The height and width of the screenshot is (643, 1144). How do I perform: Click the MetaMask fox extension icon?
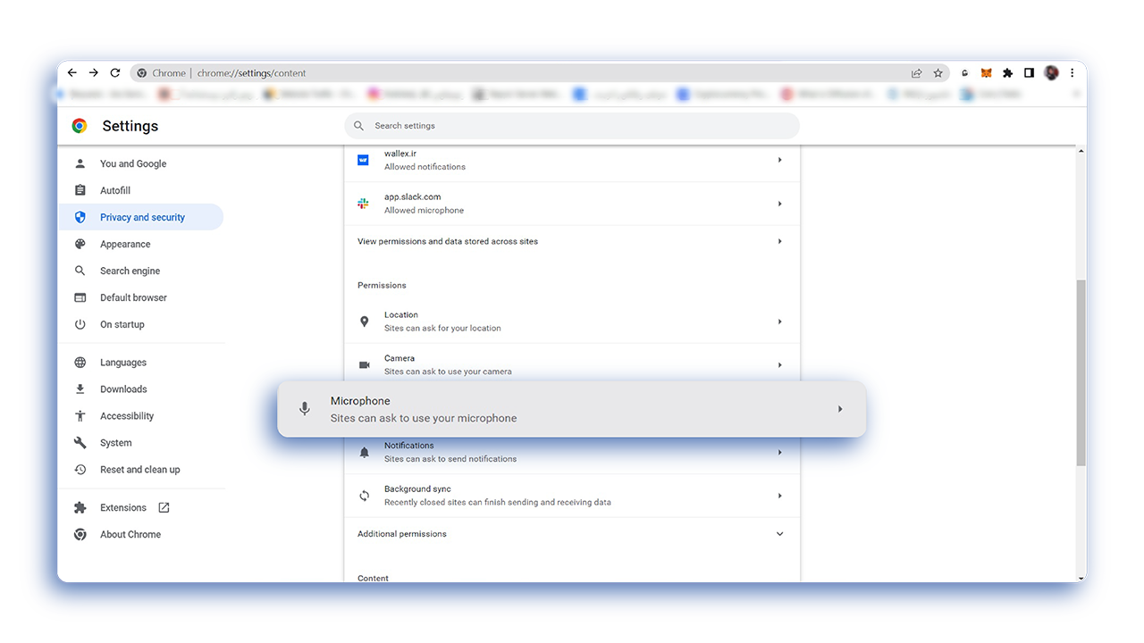point(986,73)
